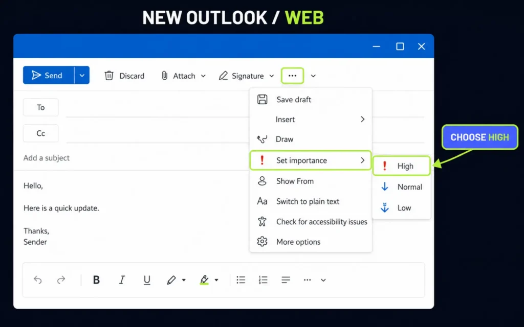The image size is (524, 327).
Task: Click the Discard text label
Action: coord(132,76)
